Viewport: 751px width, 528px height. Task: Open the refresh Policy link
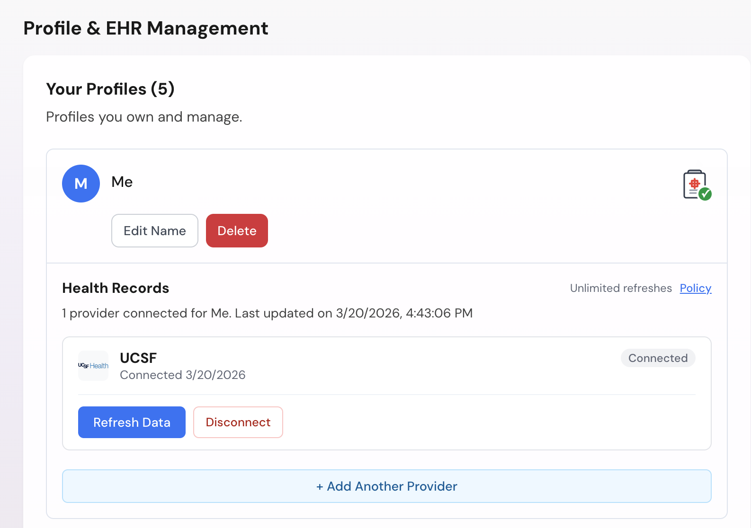tap(696, 288)
